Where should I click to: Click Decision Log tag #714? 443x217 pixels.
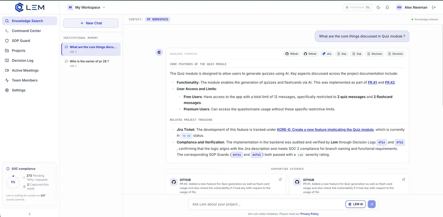tap(382, 142)
